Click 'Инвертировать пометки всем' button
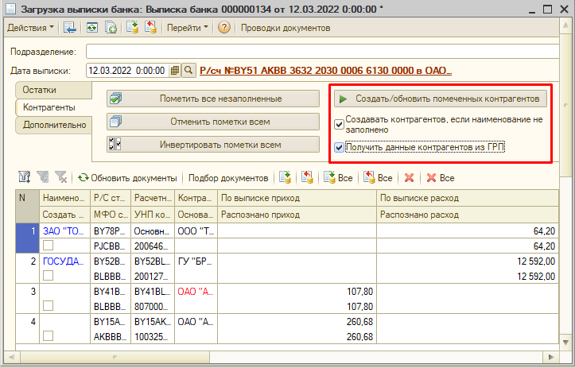Image resolution: width=575 pixels, height=368 pixels. pyautogui.click(x=209, y=145)
